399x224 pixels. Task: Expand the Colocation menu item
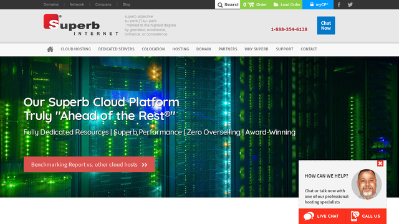click(x=153, y=49)
